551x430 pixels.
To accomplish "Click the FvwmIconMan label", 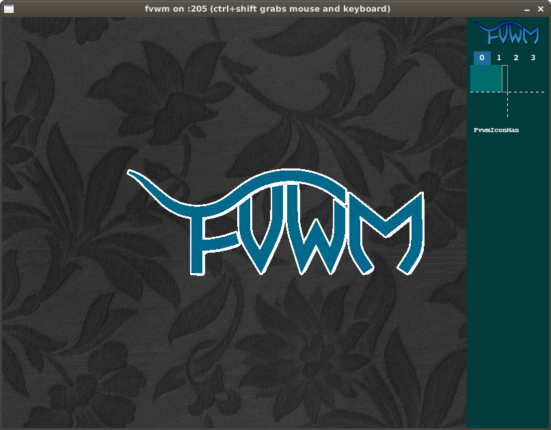I will click(496, 130).
